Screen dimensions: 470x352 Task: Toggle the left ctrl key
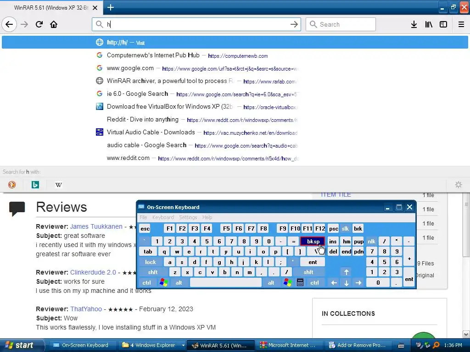coord(146,282)
